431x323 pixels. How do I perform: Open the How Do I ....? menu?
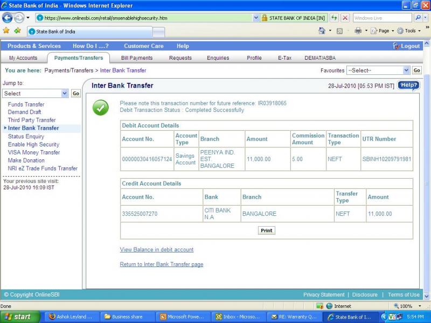(91, 46)
